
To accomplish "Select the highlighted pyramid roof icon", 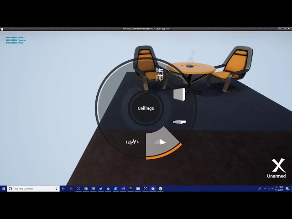I will [160, 142].
